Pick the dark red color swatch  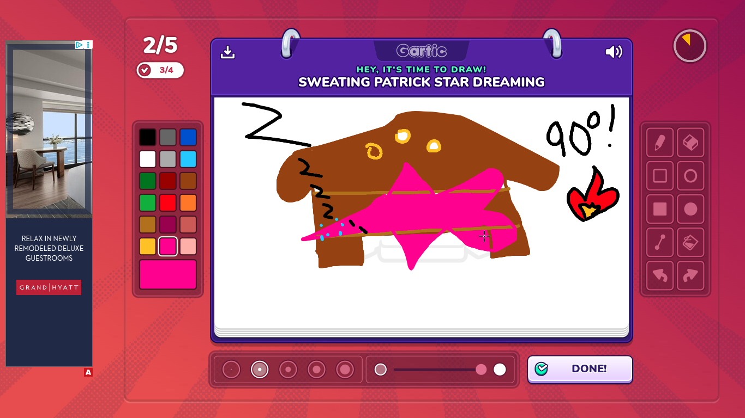coord(168,181)
